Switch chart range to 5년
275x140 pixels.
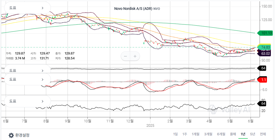(x=252, y=134)
